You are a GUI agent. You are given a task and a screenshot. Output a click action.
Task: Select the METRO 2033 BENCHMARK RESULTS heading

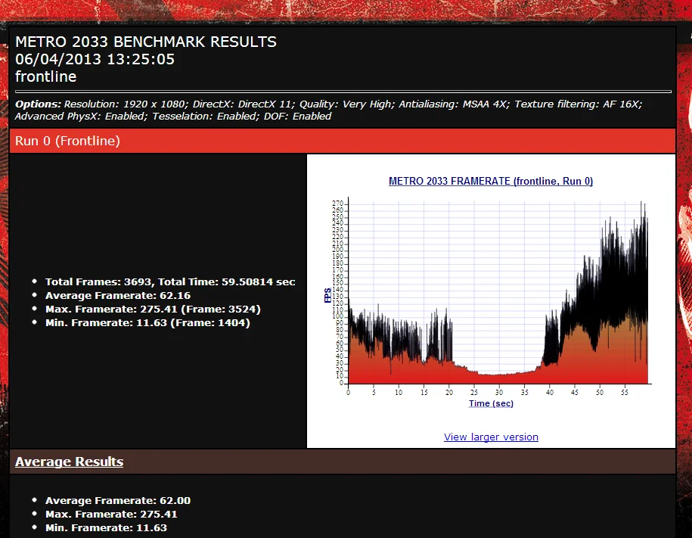click(x=146, y=42)
